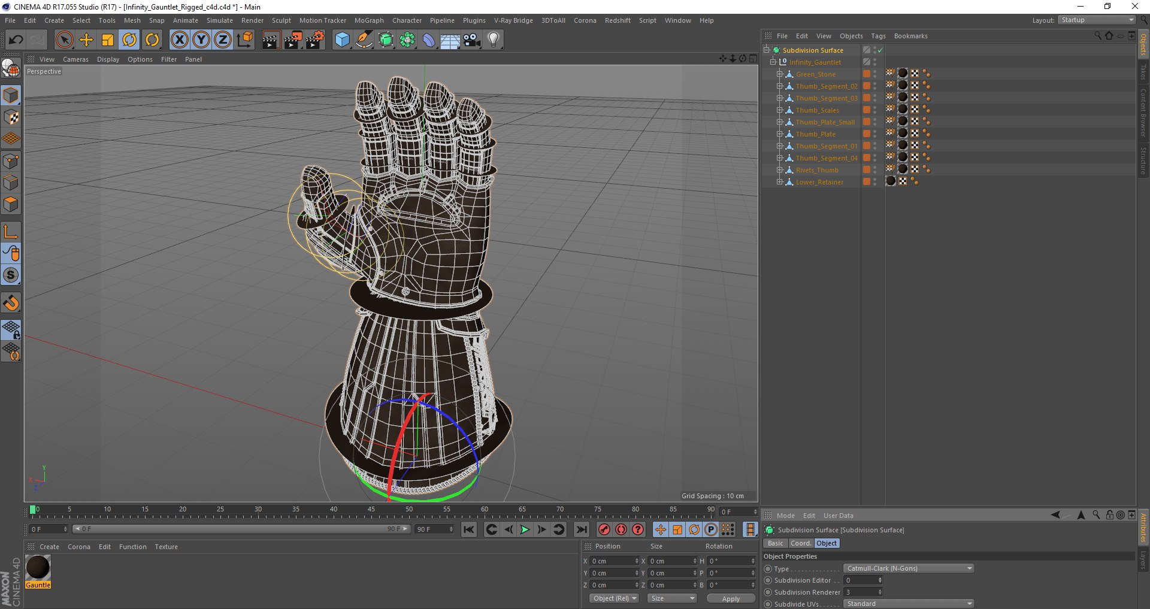Open the Subdivide UVs dropdown
The width and height of the screenshot is (1150, 609).
[909, 604]
